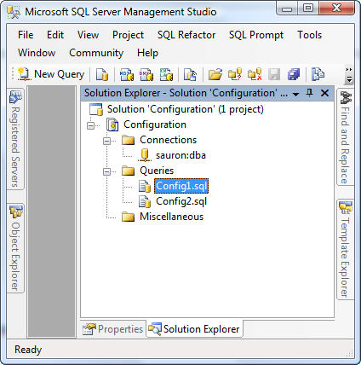Click the Configuration project icon
This screenshot has width=361, height=365.
click(112, 125)
